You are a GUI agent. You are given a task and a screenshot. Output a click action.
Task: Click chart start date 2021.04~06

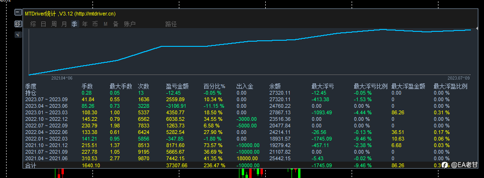pos(62,79)
